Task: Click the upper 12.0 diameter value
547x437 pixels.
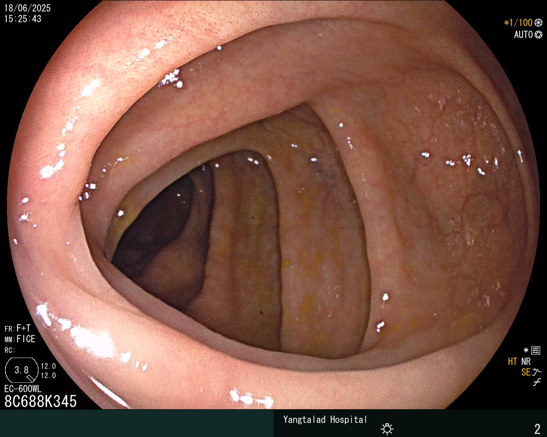Action: (48, 366)
